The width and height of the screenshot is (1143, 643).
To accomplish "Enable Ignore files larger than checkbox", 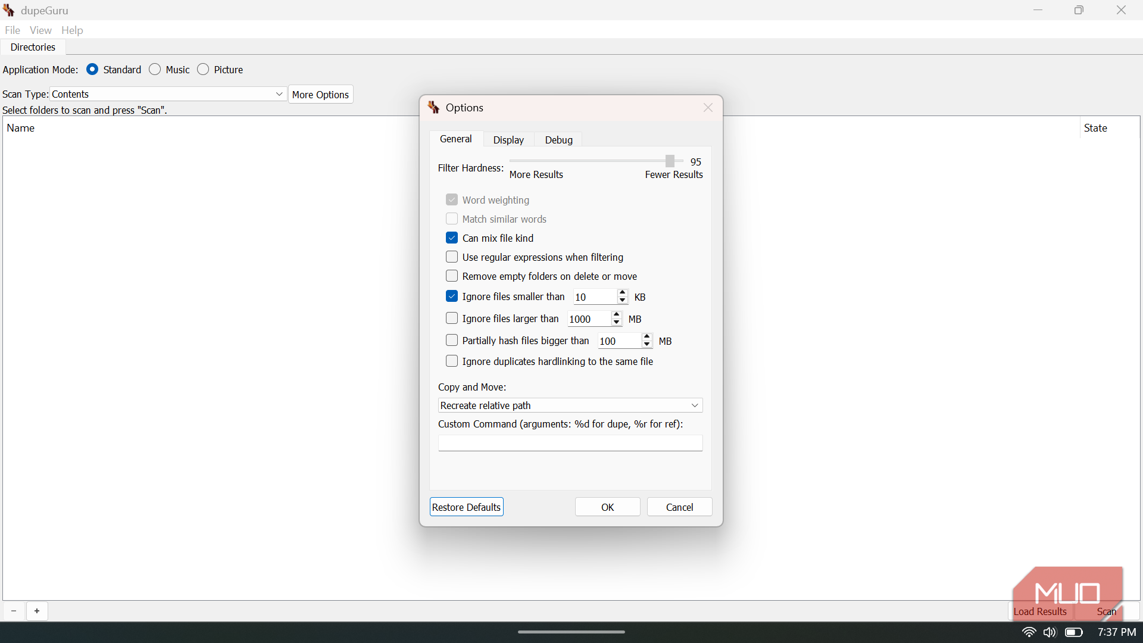I will [452, 318].
